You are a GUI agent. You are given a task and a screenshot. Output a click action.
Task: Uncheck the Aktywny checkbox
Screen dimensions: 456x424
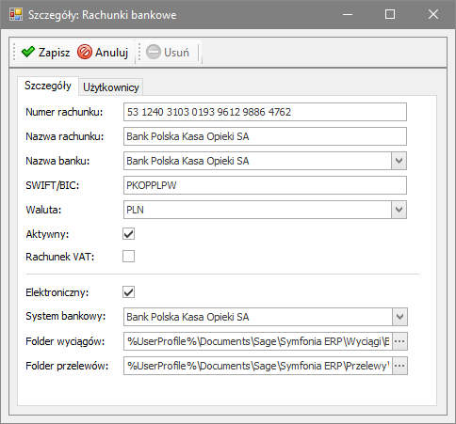(x=128, y=234)
